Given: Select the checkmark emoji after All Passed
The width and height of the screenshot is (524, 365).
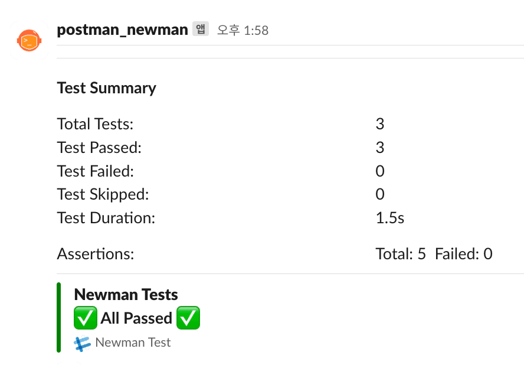Looking at the screenshot, I should coord(188,318).
